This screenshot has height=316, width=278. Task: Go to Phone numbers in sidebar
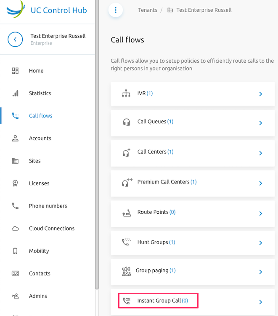(x=48, y=206)
